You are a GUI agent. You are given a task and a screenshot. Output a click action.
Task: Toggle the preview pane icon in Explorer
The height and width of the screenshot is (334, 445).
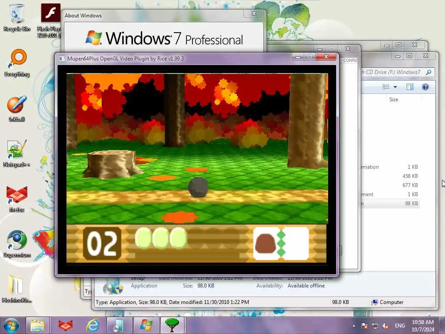click(x=410, y=87)
